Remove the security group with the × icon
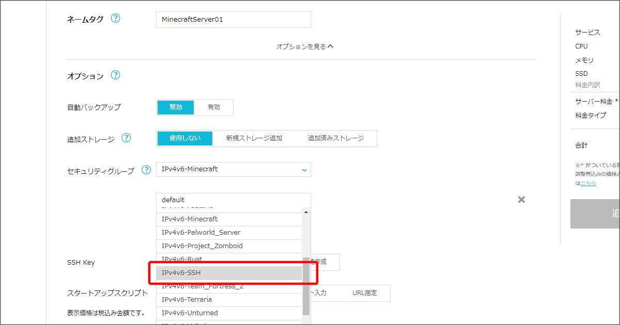The width and height of the screenshot is (620, 325). point(521,200)
